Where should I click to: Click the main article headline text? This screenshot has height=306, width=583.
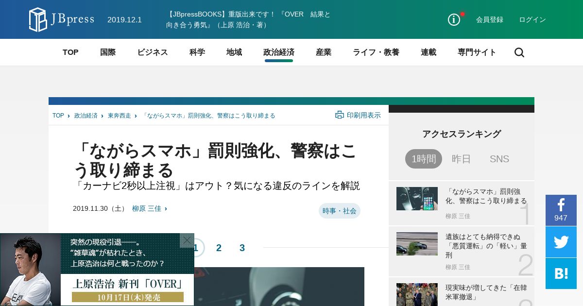point(215,160)
